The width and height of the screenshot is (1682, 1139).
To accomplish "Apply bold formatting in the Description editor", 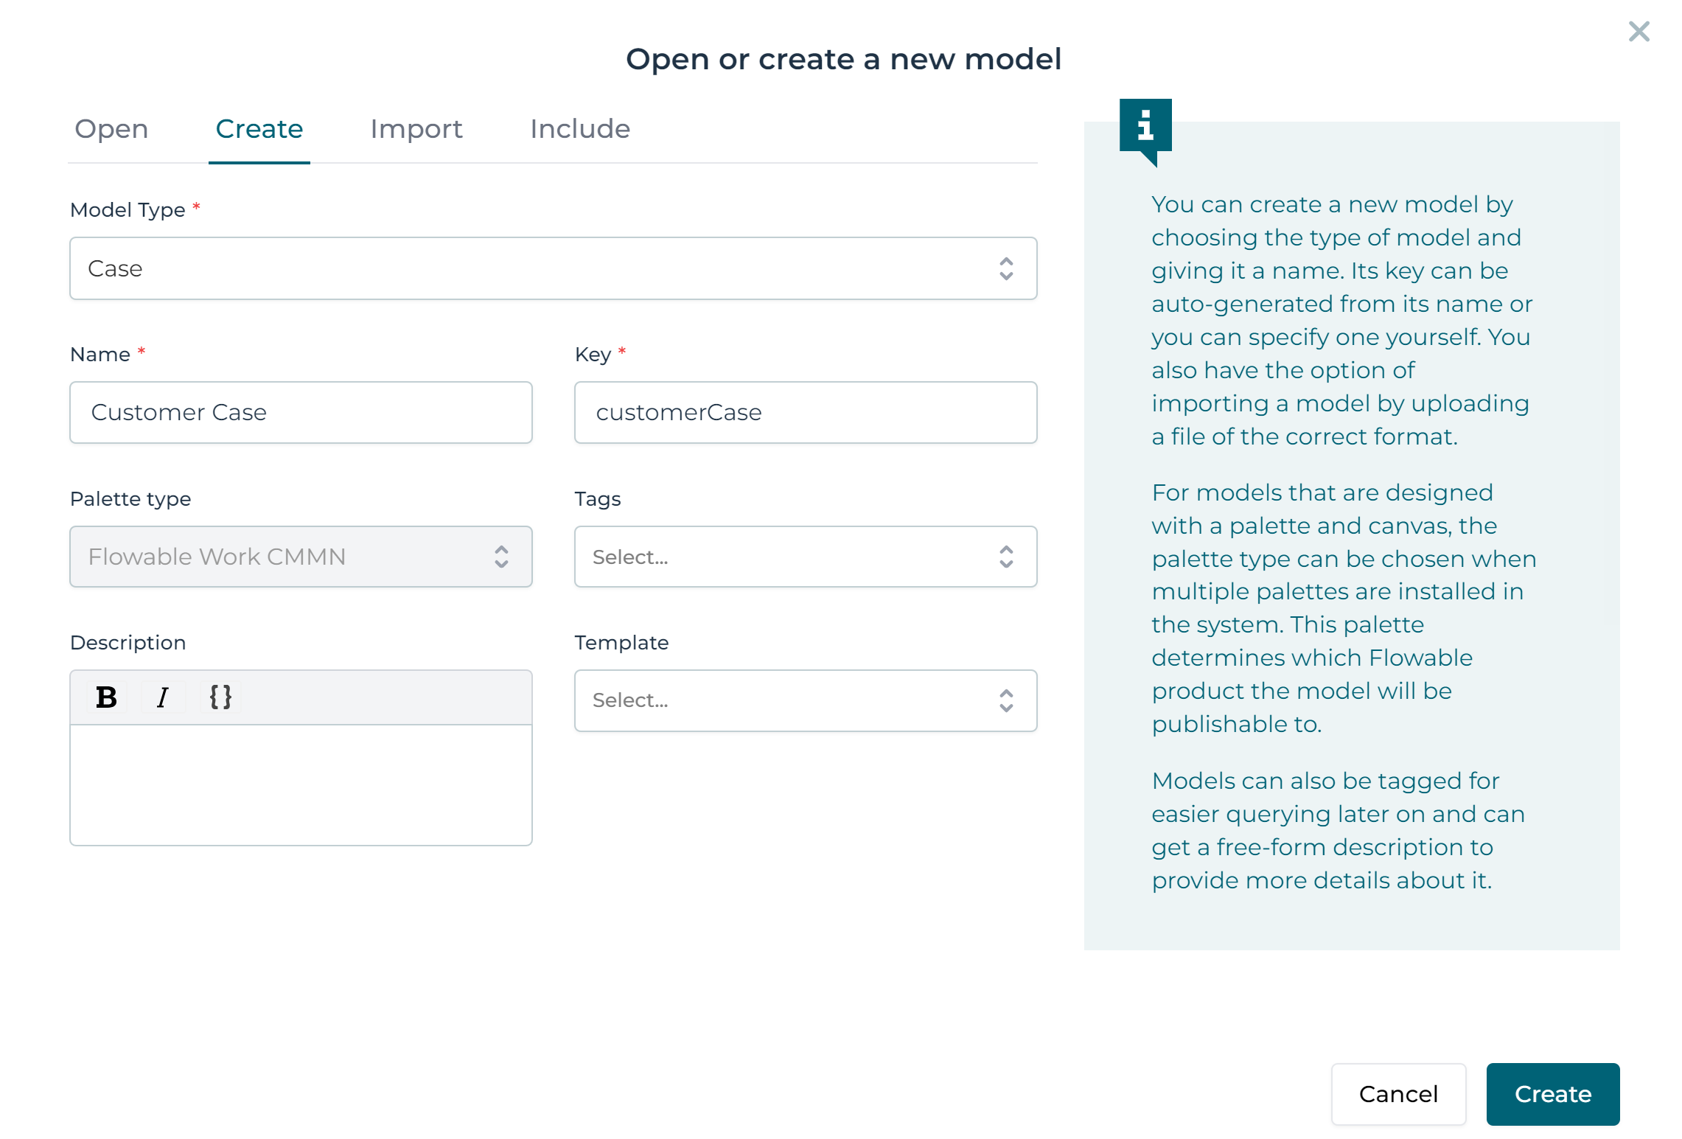I will (x=107, y=696).
